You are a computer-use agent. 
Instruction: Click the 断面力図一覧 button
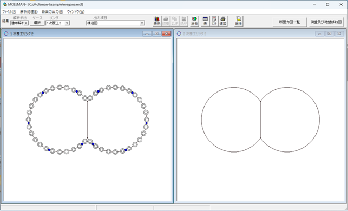pyautogui.click(x=290, y=22)
